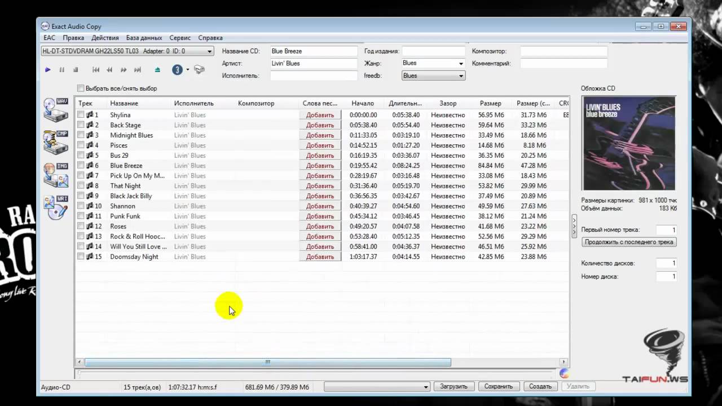Open the freedb genre dropdown

coord(433,76)
